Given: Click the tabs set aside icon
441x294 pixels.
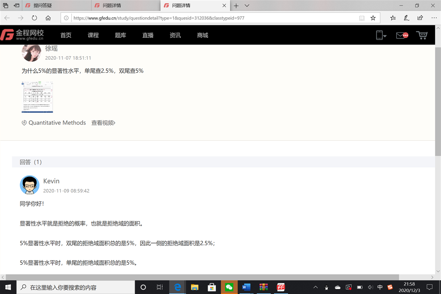Looking at the screenshot, I should 6,5.
